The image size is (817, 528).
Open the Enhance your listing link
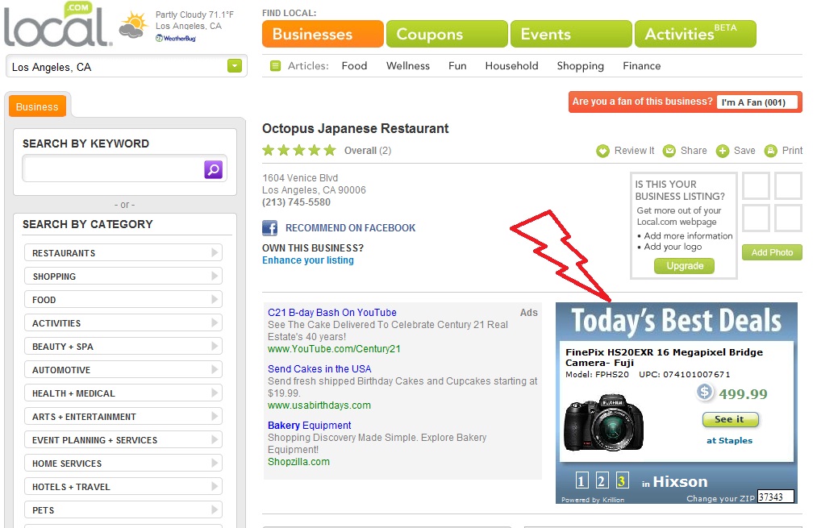coord(308,260)
